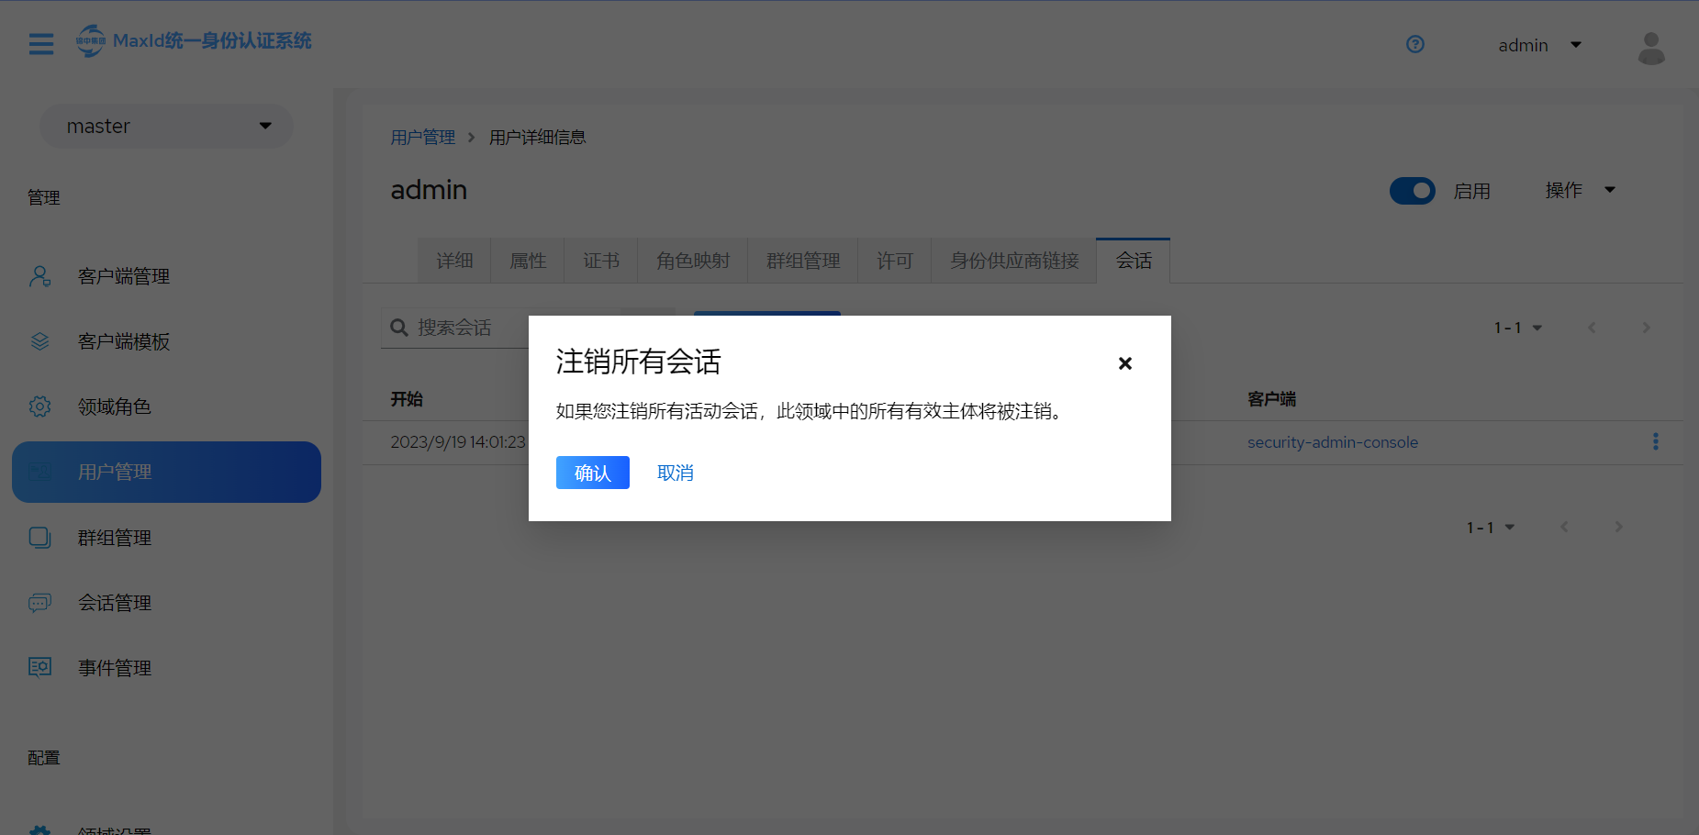1699x835 pixels.
Task: Expand the master realm selector
Action: pyautogui.click(x=167, y=126)
